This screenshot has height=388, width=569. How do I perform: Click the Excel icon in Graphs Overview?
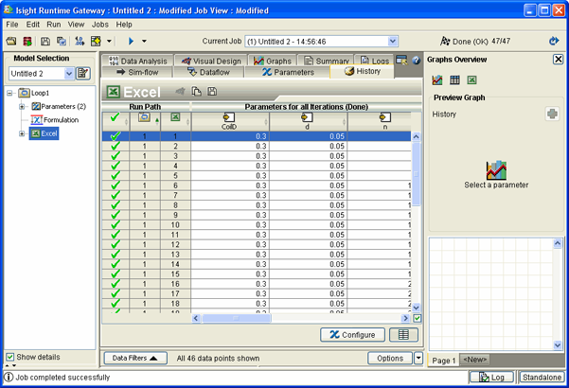[471, 79]
